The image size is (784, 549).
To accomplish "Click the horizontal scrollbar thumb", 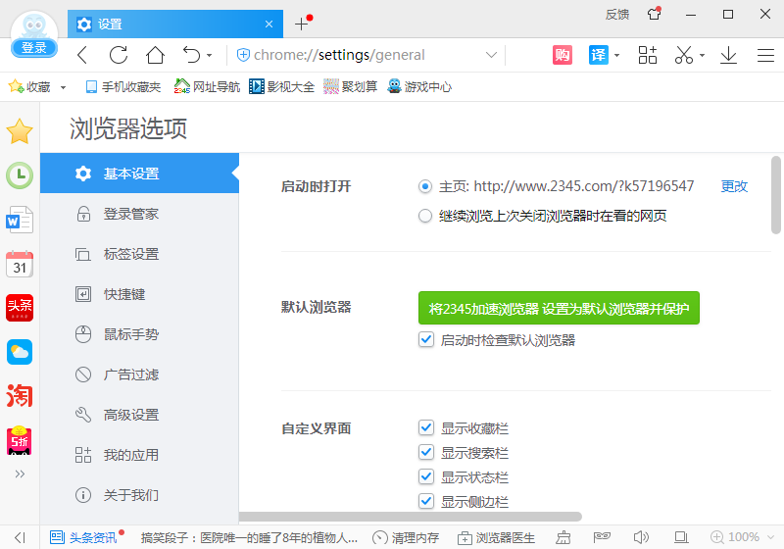I will coord(410,517).
